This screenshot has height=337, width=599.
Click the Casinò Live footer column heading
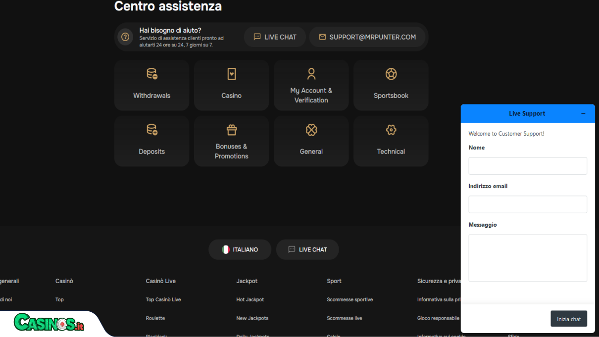tap(161, 281)
